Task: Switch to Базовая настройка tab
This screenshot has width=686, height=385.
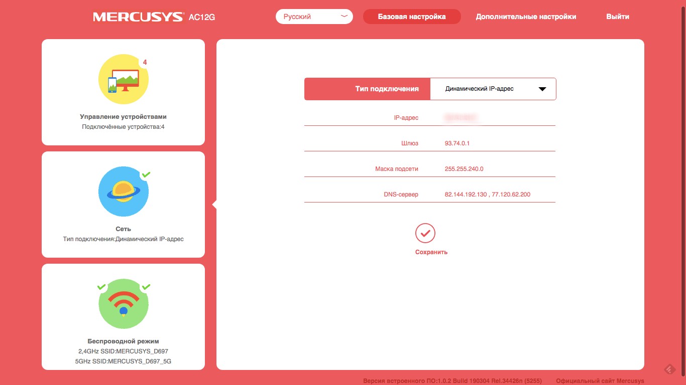Action: 411,17
